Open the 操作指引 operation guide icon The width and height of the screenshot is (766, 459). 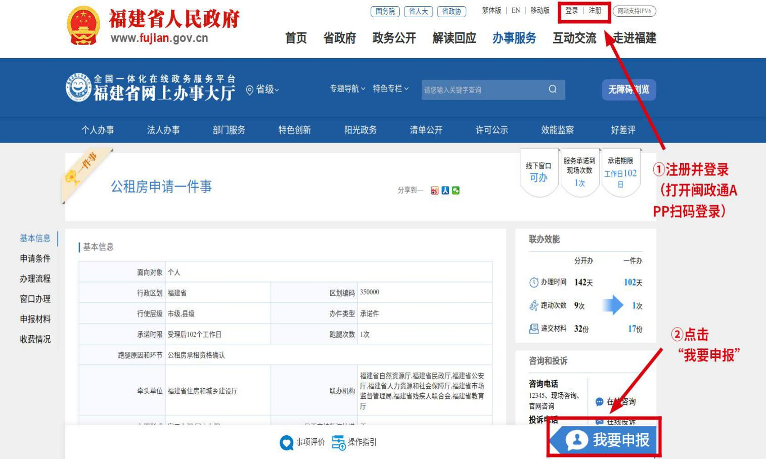337,441
